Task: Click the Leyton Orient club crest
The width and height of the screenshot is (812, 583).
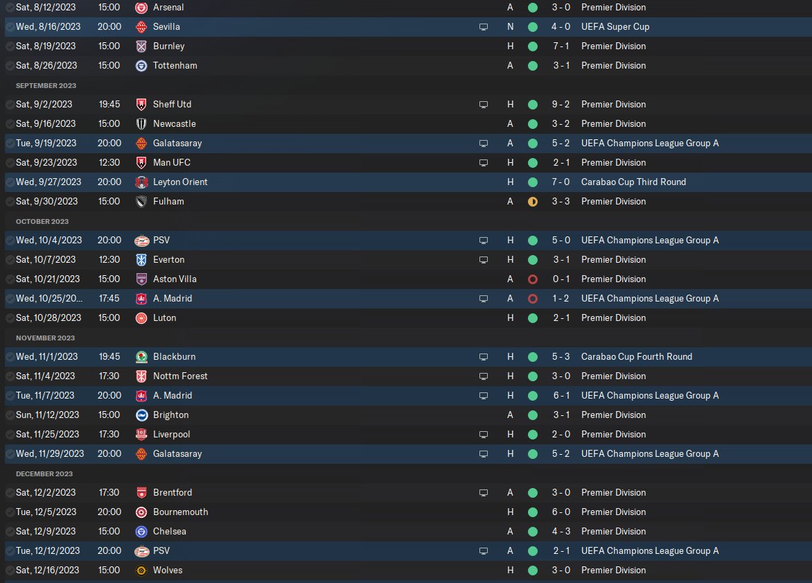Action: tap(141, 182)
